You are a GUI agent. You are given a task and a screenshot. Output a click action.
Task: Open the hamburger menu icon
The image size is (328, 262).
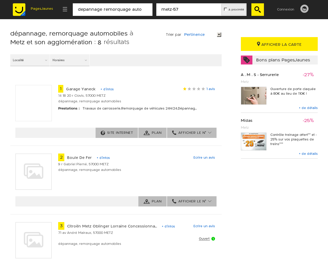[x=65, y=9]
